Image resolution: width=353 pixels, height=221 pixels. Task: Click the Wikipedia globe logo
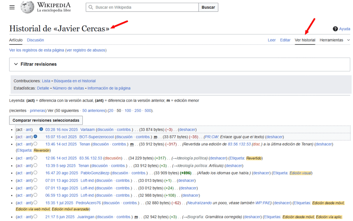coord(27,7)
